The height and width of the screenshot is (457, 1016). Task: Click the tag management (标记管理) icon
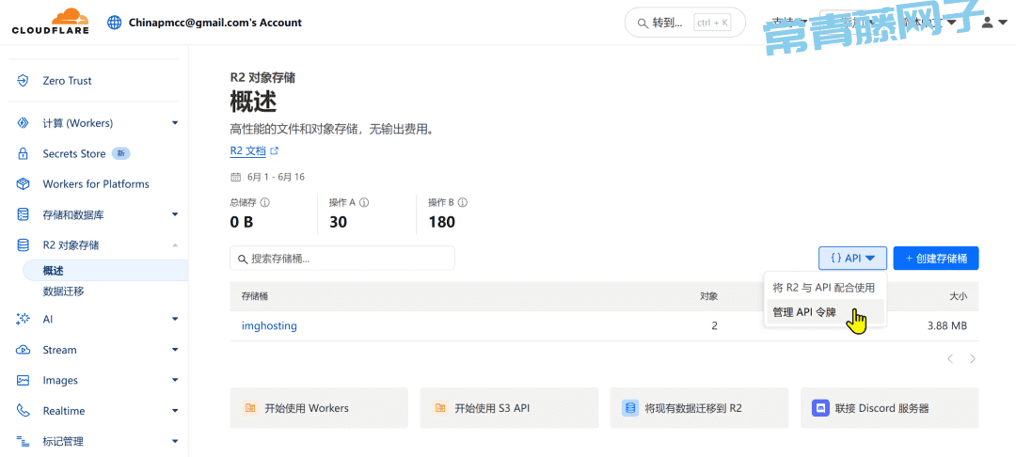(x=24, y=441)
